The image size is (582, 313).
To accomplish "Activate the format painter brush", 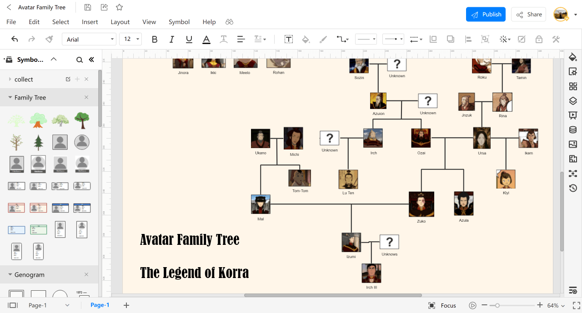I will point(49,39).
